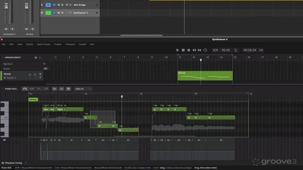The image size is (303, 170).
Task: Add a new track with plus icon
Action: [x=40, y=58]
